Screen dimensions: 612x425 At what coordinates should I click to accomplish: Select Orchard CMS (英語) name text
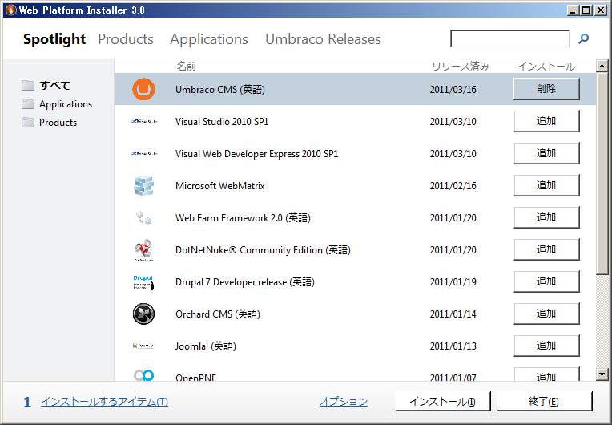pos(218,314)
